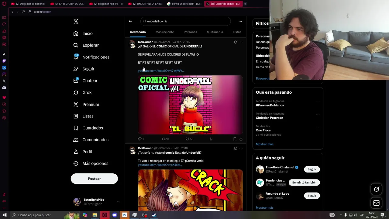389x219 pixels.
Task: Go back from search results arrow
Action: 130,21
